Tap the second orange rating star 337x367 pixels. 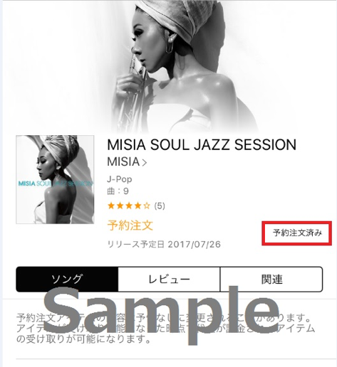tap(120, 206)
